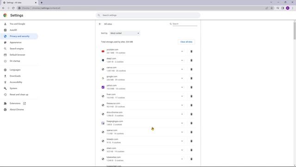Expand freepnglogos.com entry chevron
This screenshot has height=167, width=296.
point(182,123)
